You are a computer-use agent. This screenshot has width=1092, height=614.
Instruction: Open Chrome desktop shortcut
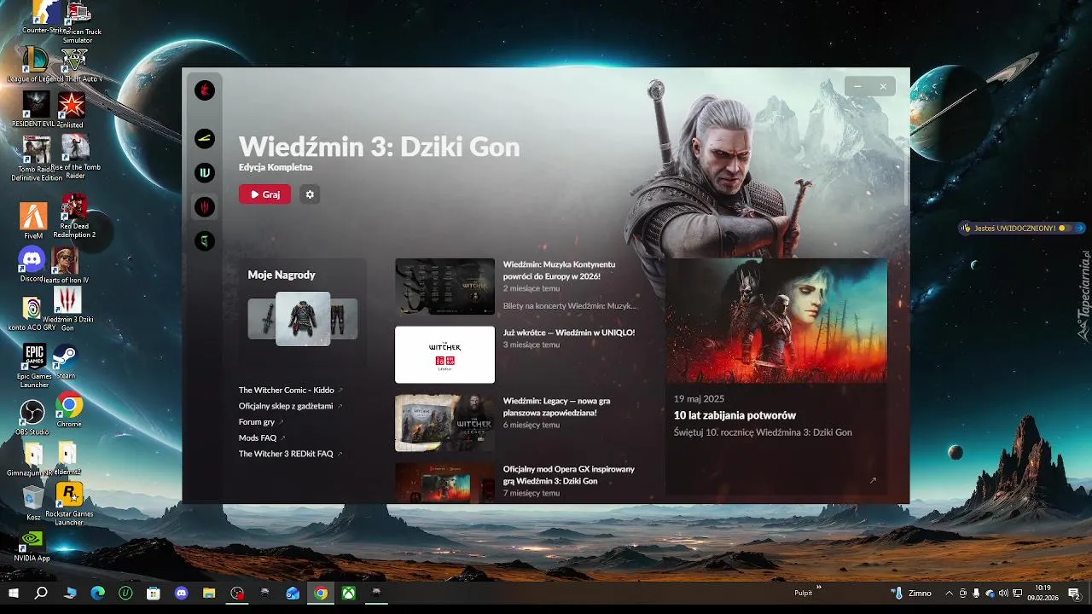tap(69, 410)
